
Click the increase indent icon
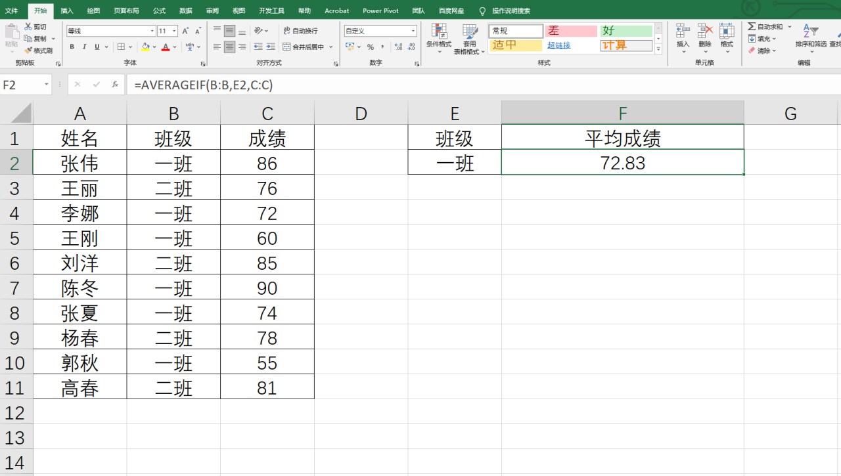click(271, 47)
